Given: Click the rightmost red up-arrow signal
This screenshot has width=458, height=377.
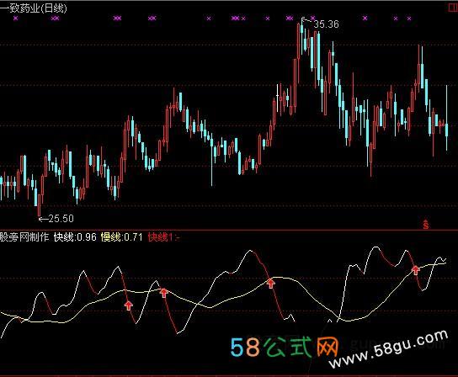Looking at the screenshot, I should [415, 270].
